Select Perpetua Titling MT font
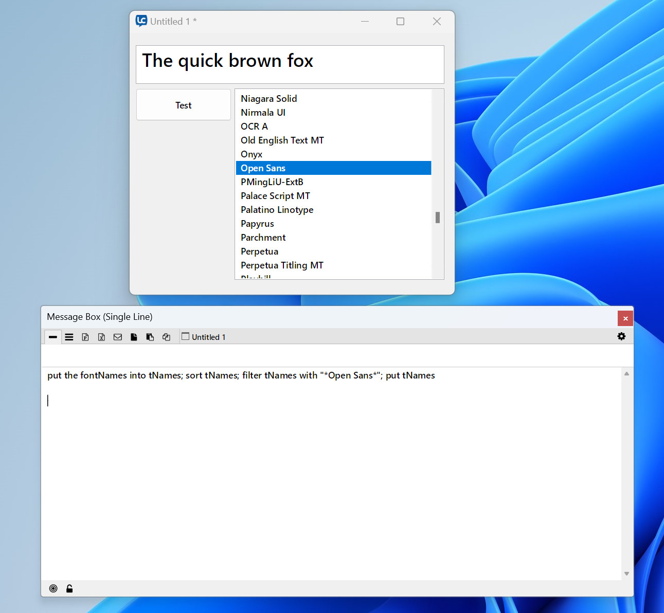 coord(333,265)
